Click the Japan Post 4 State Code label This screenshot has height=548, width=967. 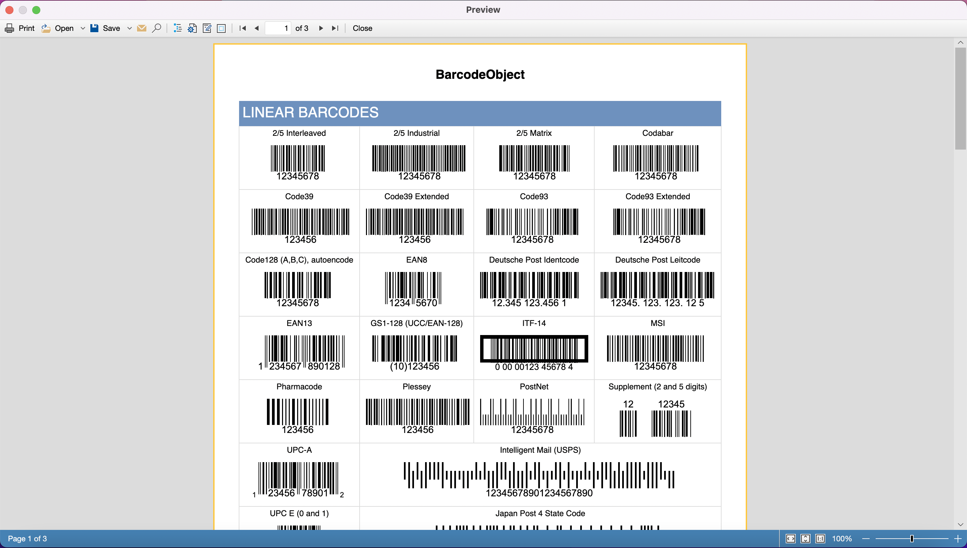(540, 514)
